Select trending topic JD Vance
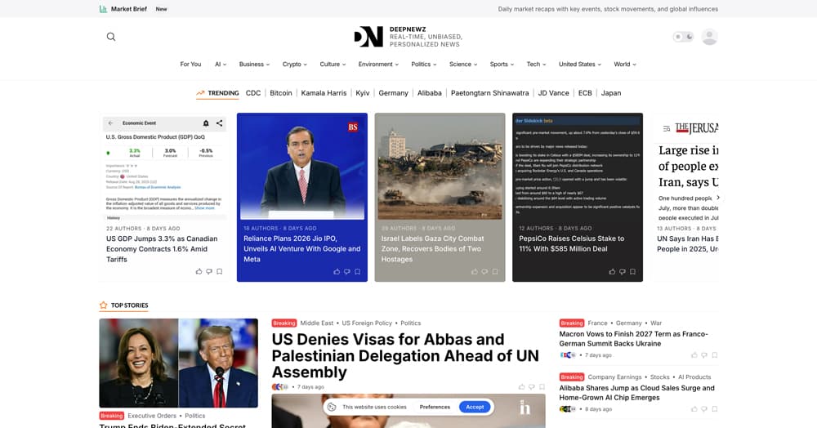Image resolution: width=817 pixels, height=428 pixels. point(553,93)
